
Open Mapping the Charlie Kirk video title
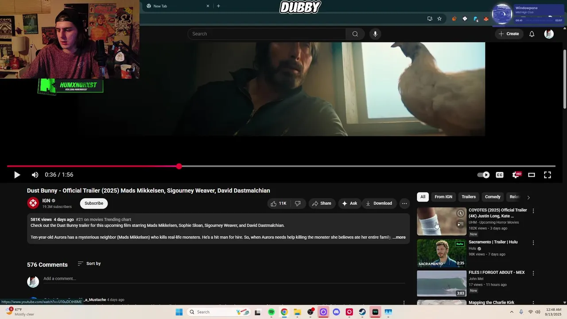point(492,303)
